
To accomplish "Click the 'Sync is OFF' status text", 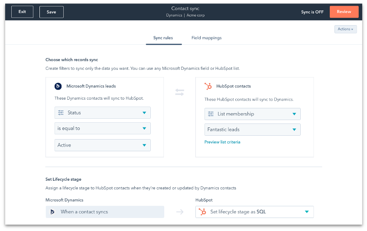I will [312, 12].
